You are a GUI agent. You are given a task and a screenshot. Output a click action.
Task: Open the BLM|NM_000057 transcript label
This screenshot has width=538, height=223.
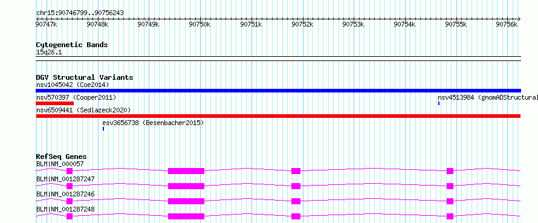60,164
